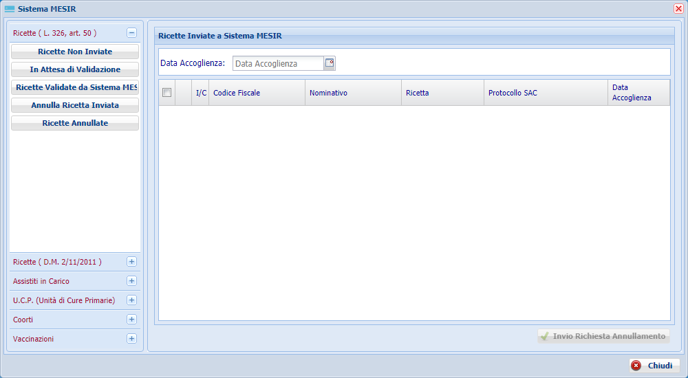Open In Attesa di Validazione
Viewport: 688px width, 378px height.
pos(75,69)
